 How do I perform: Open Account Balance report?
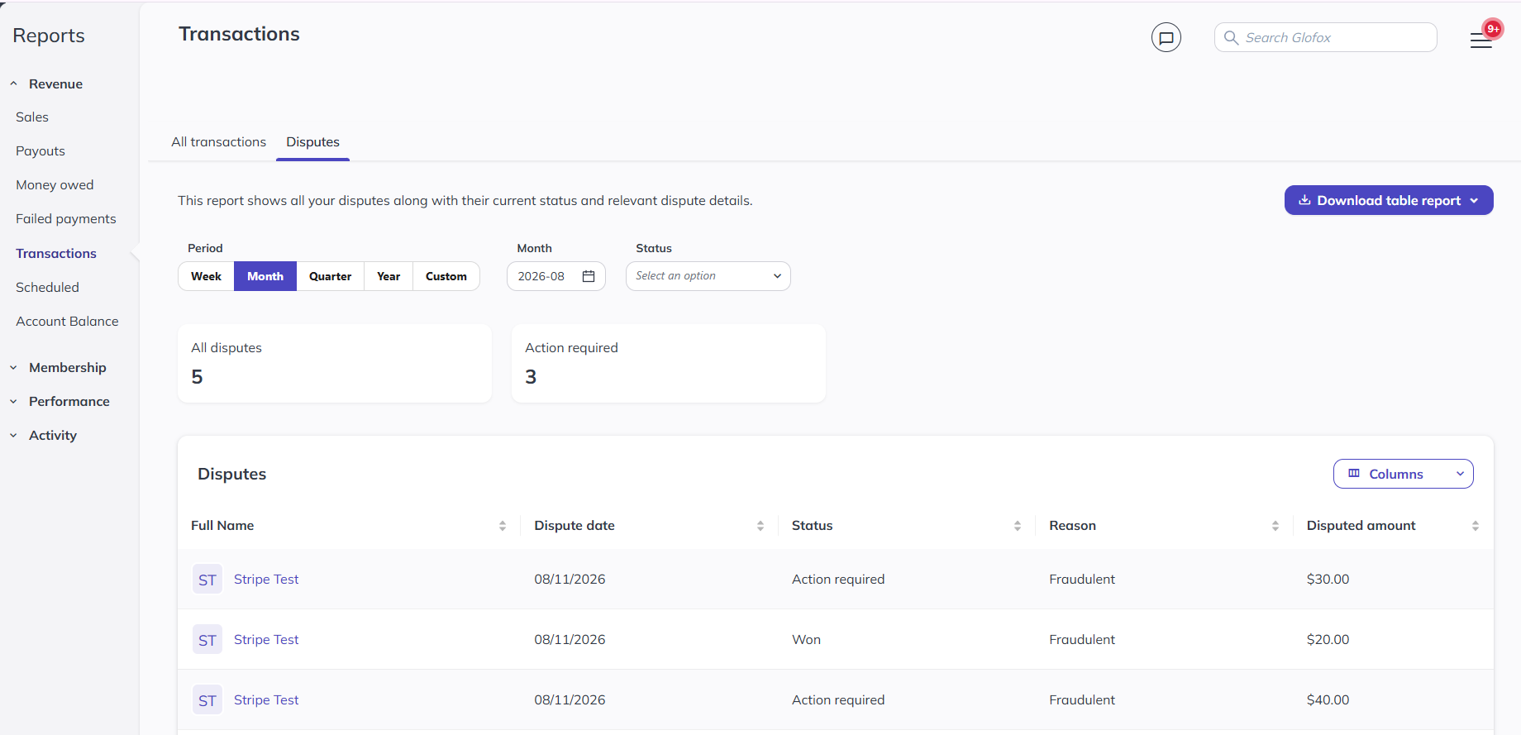[67, 321]
